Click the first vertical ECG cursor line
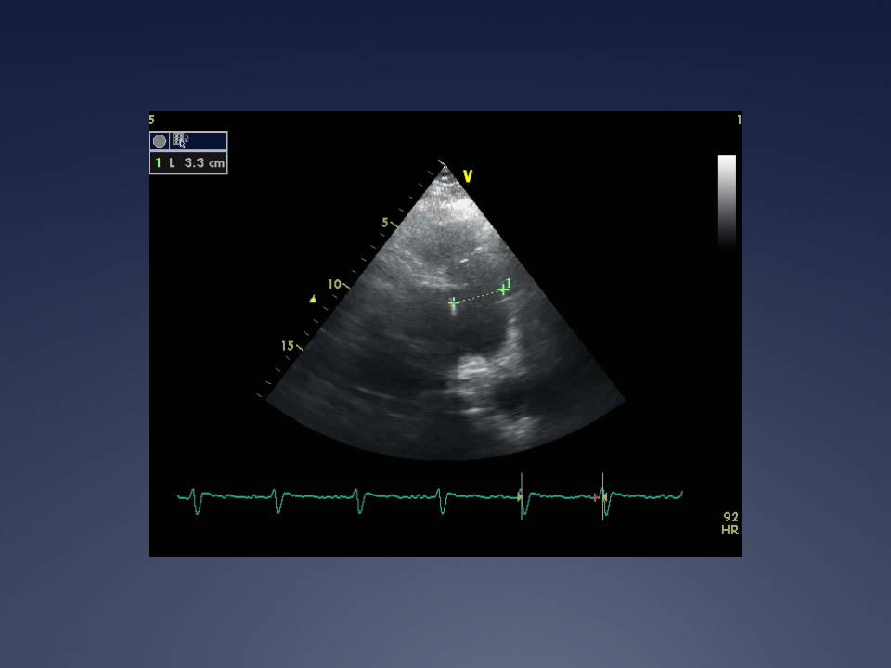Viewport: 891px width, 668px height. (x=521, y=496)
